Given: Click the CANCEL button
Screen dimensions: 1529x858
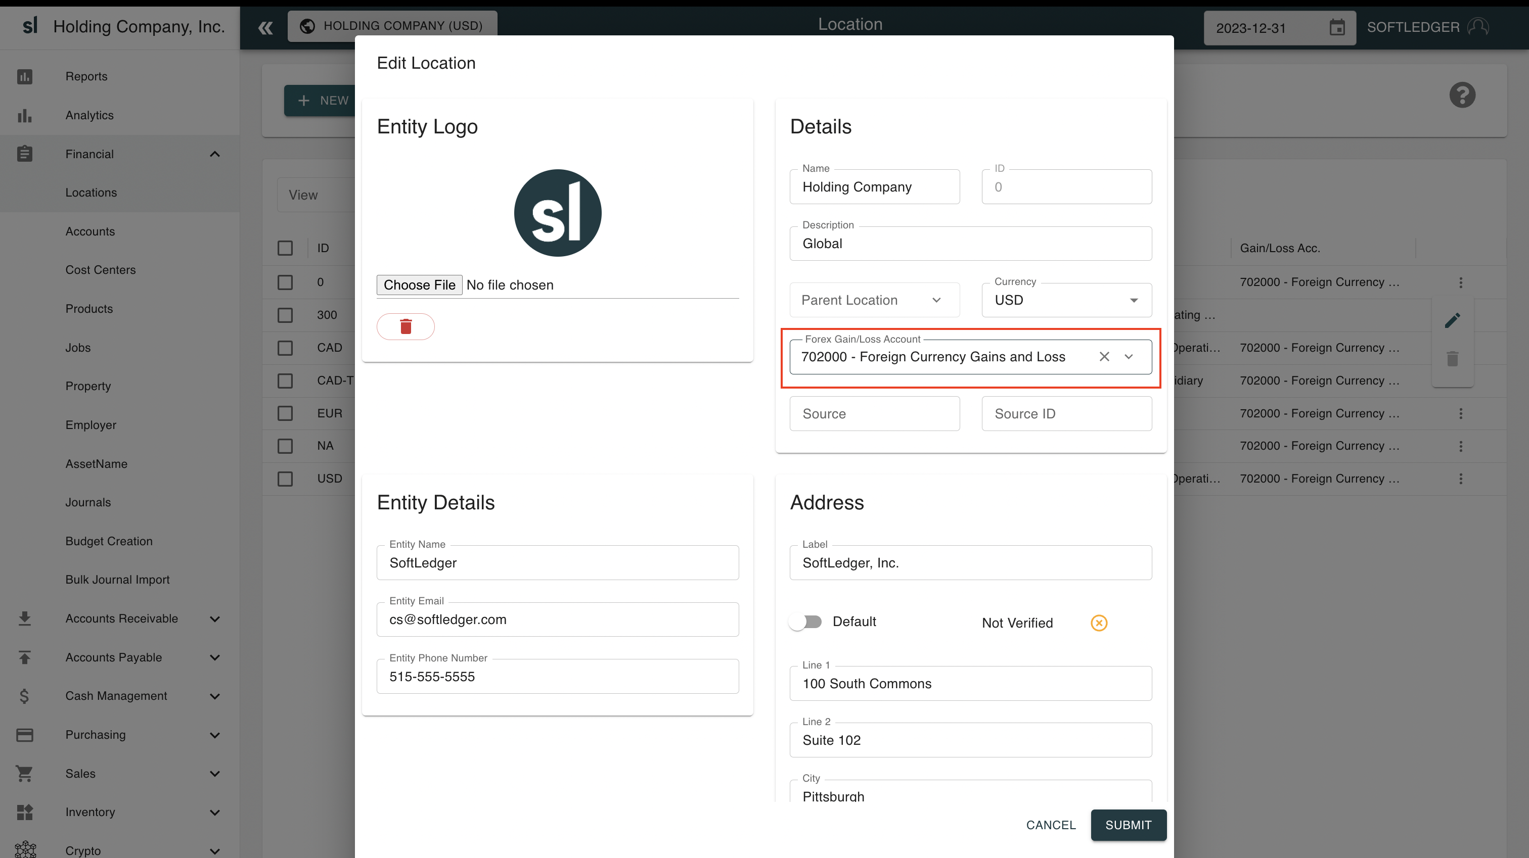Looking at the screenshot, I should [x=1051, y=825].
